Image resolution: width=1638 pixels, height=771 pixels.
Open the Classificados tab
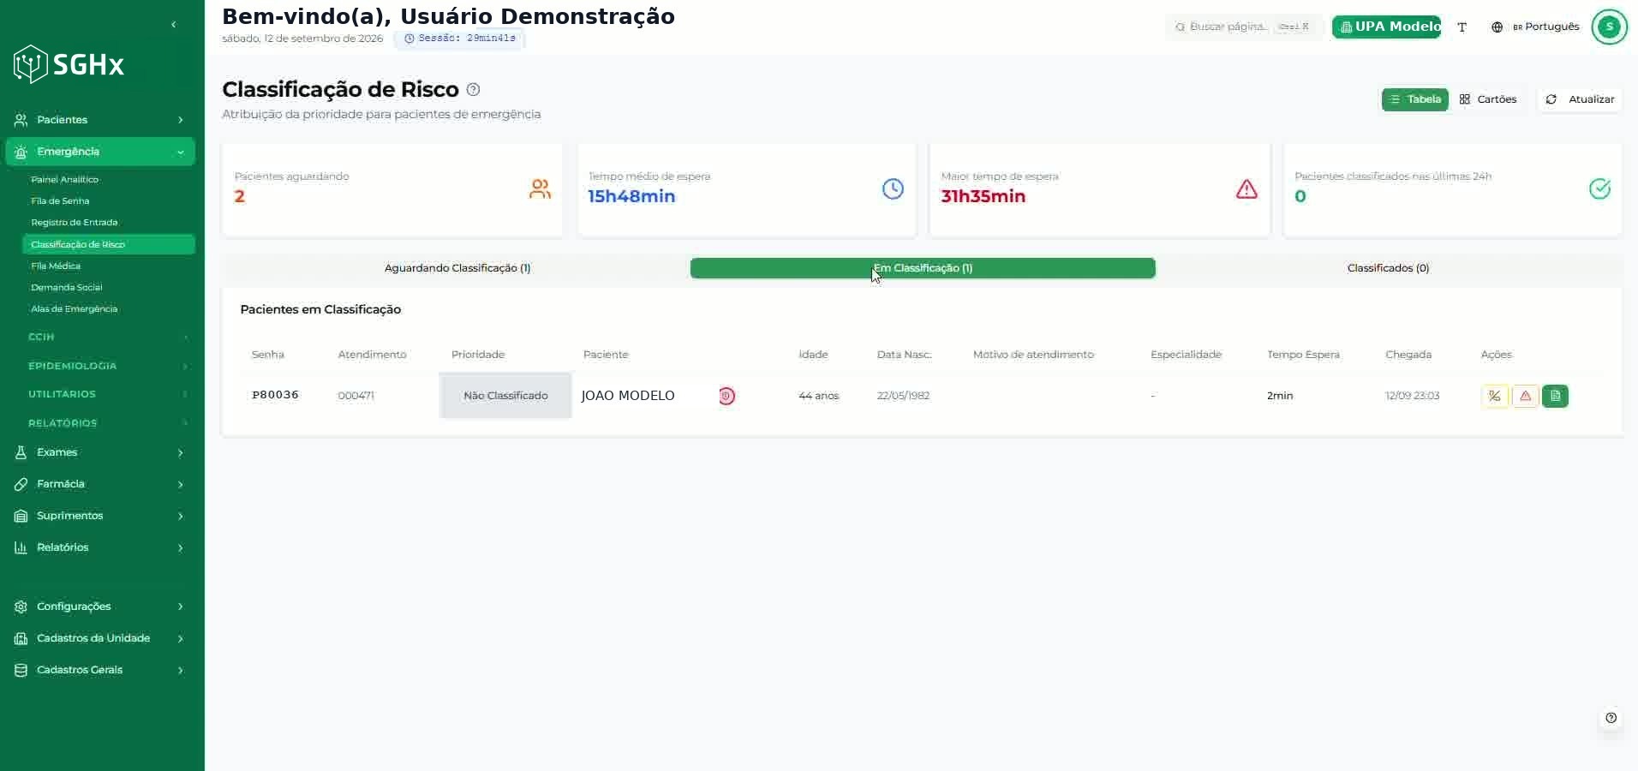coord(1388,268)
